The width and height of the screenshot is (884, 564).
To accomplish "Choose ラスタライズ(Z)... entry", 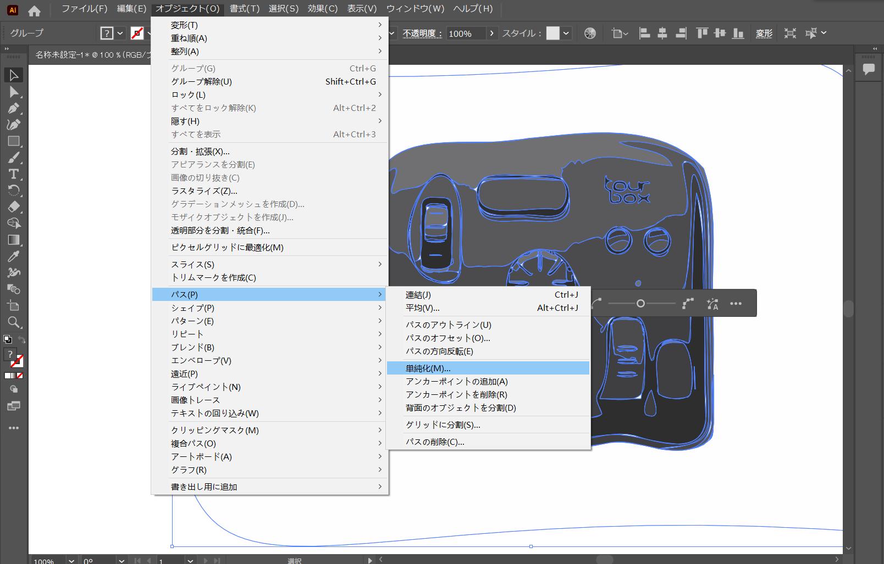I will tap(270, 191).
